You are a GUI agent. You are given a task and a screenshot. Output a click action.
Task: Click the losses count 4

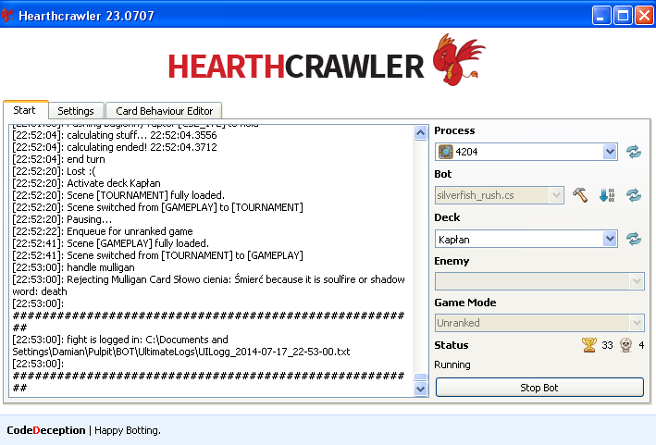pos(641,345)
